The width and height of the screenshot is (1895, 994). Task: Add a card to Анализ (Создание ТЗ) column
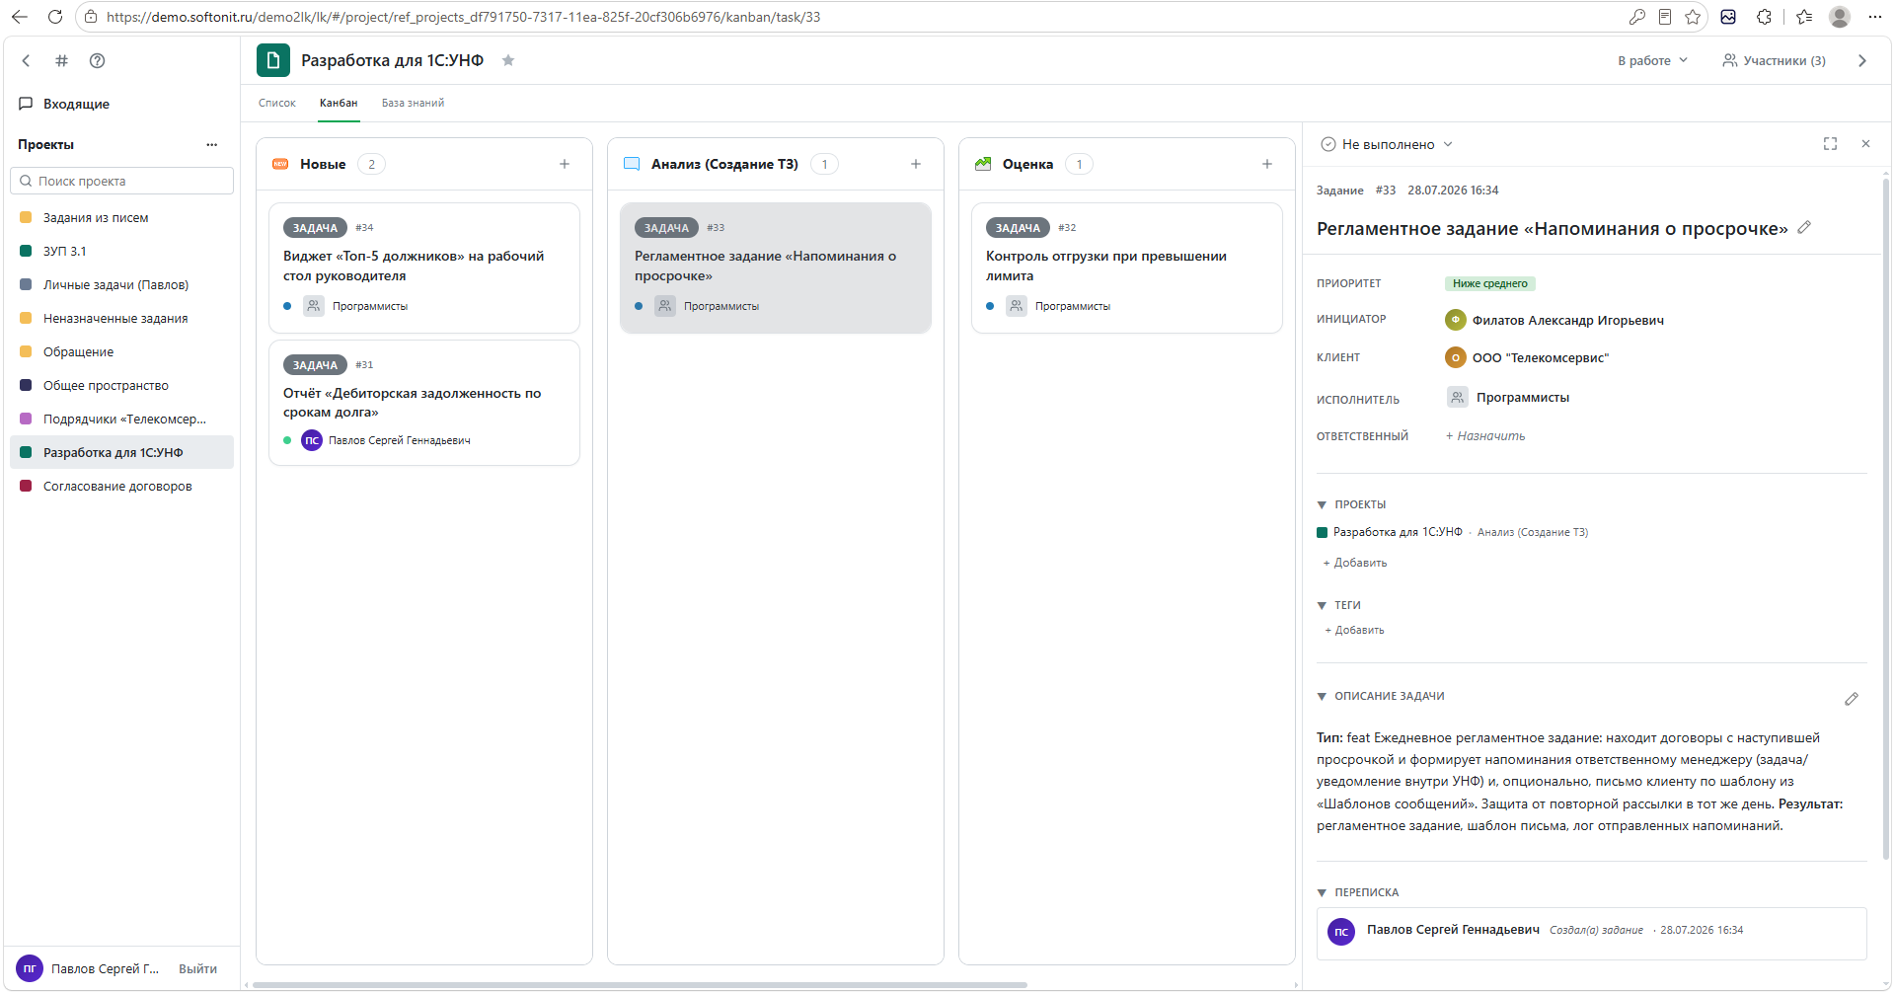click(x=916, y=164)
